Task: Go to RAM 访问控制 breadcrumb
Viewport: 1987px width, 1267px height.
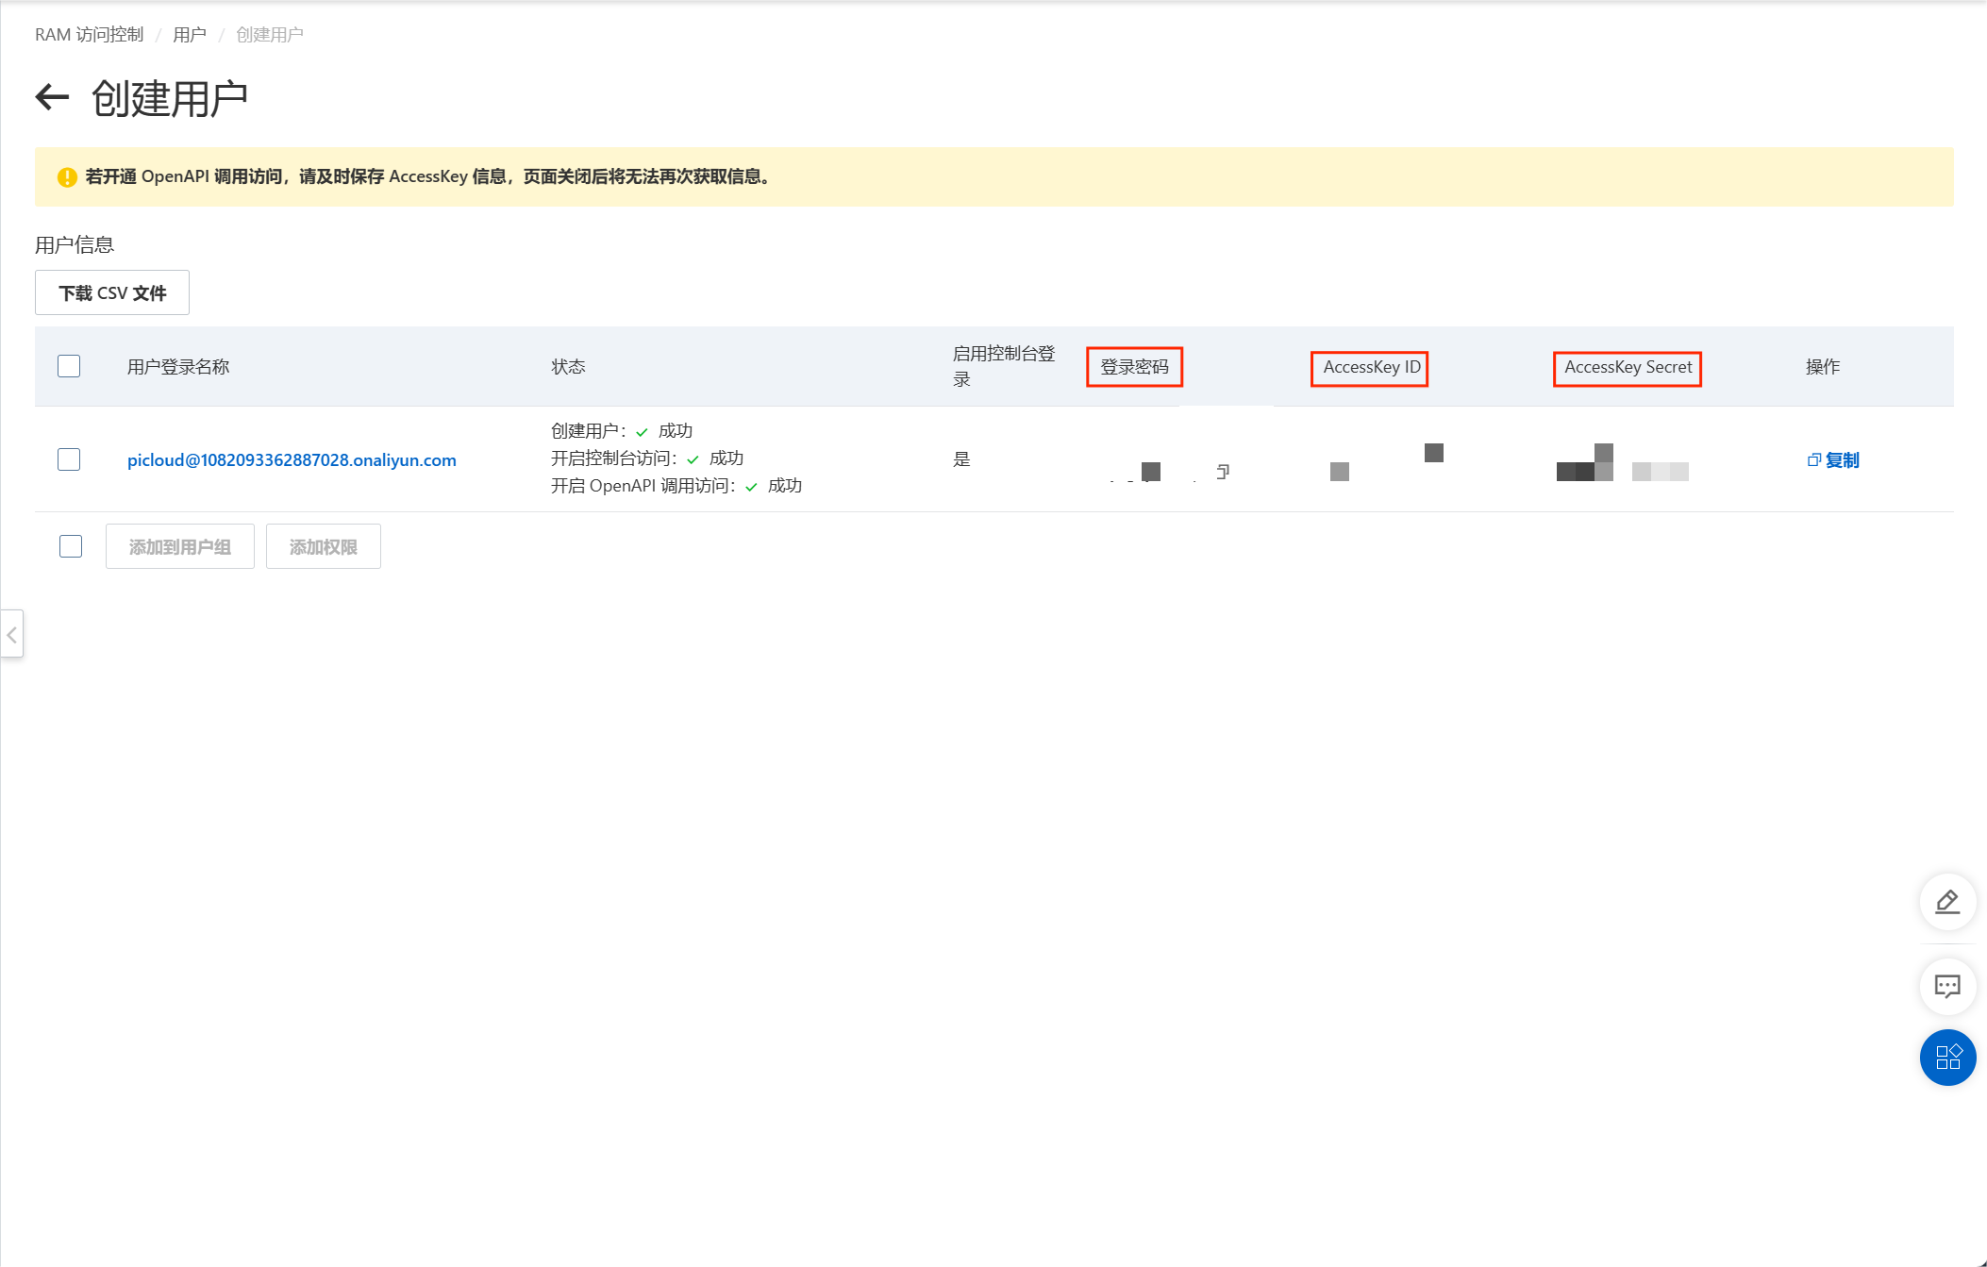Action: (x=89, y=35)
